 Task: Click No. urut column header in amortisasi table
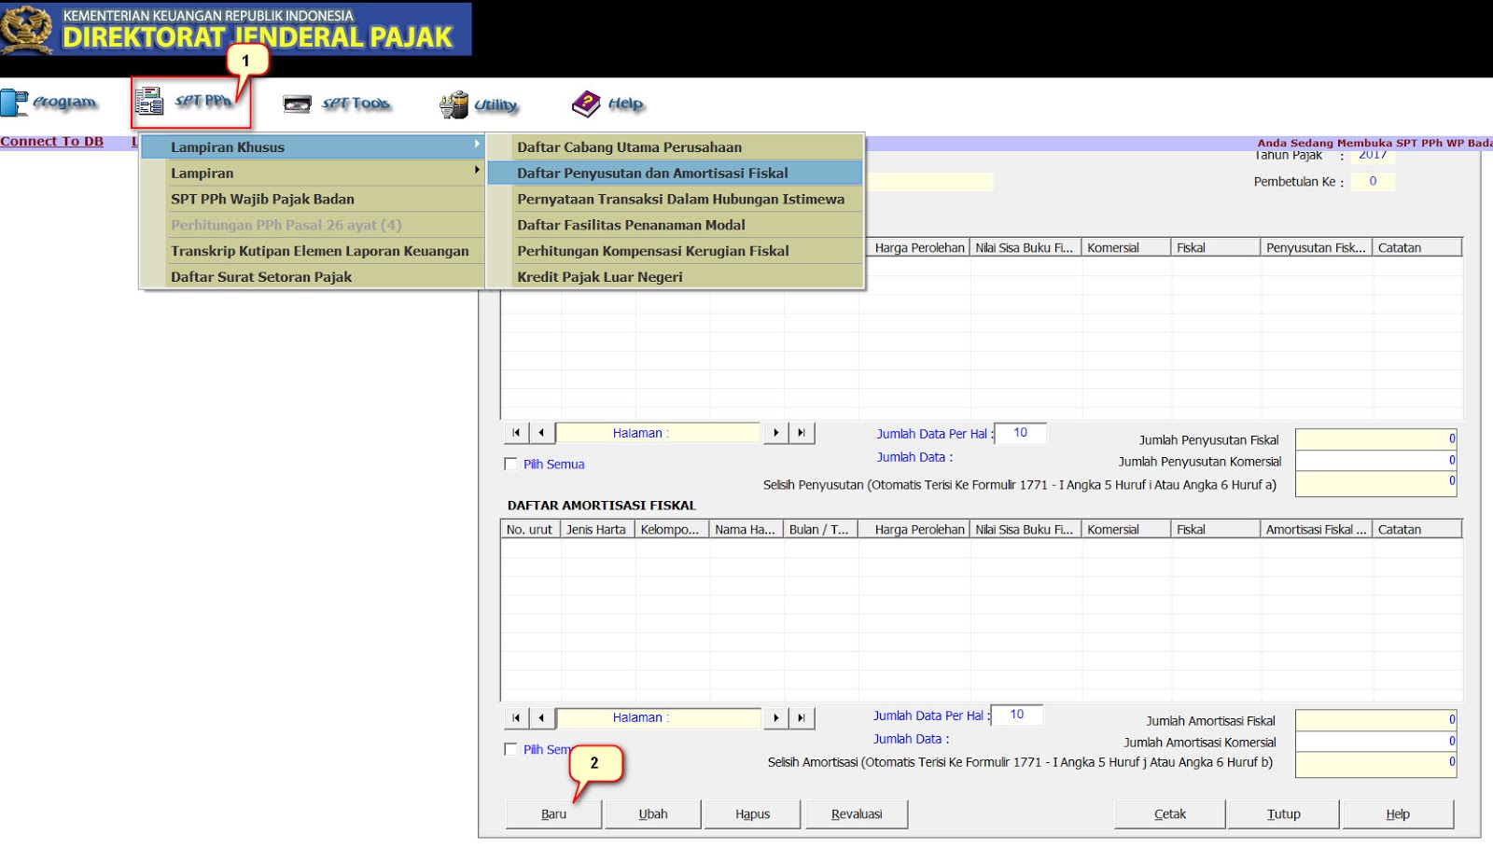[530, 530]
